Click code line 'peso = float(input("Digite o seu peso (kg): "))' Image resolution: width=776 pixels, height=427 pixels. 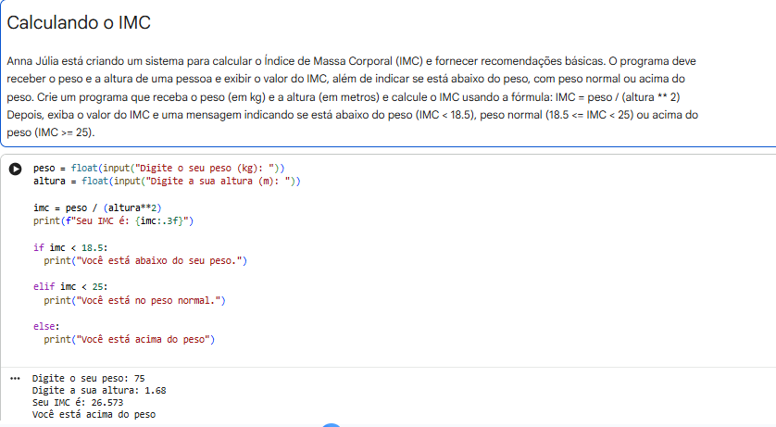click(x=159, y=169)
